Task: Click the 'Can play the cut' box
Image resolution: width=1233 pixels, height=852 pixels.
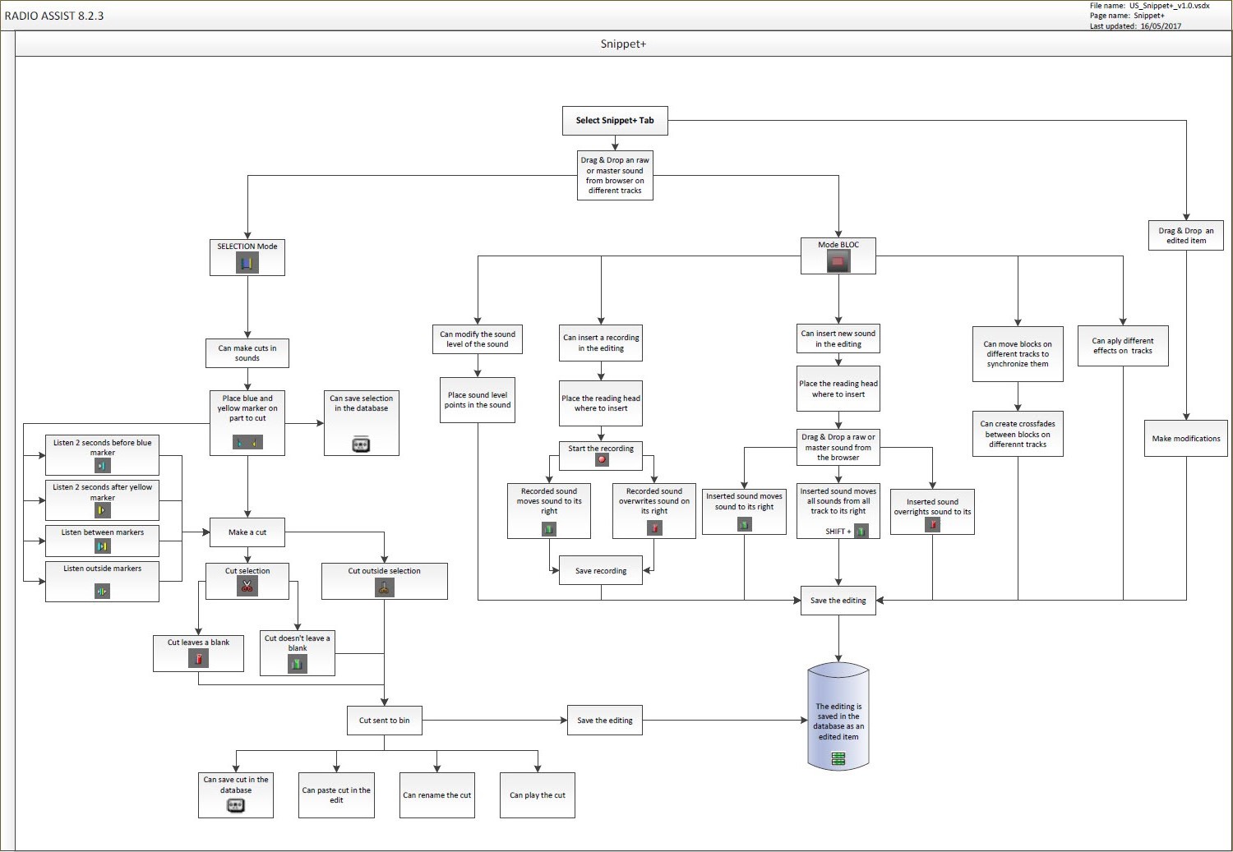Action: click(x=538, y=795)
